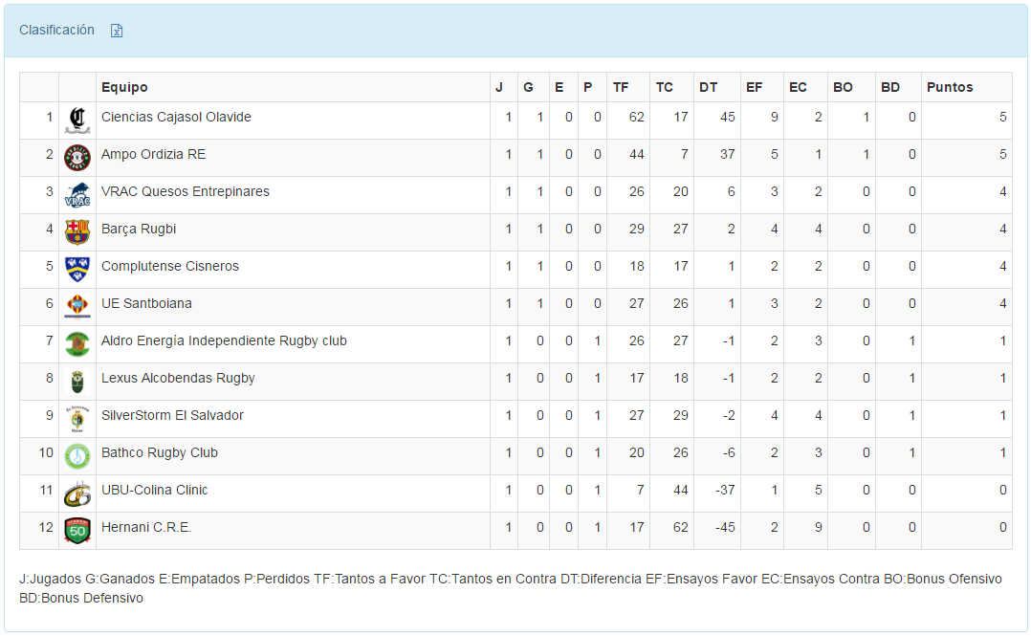The image size is (1031, 636).
Task: Click the Puntos column header
Action: coord(950,87)
